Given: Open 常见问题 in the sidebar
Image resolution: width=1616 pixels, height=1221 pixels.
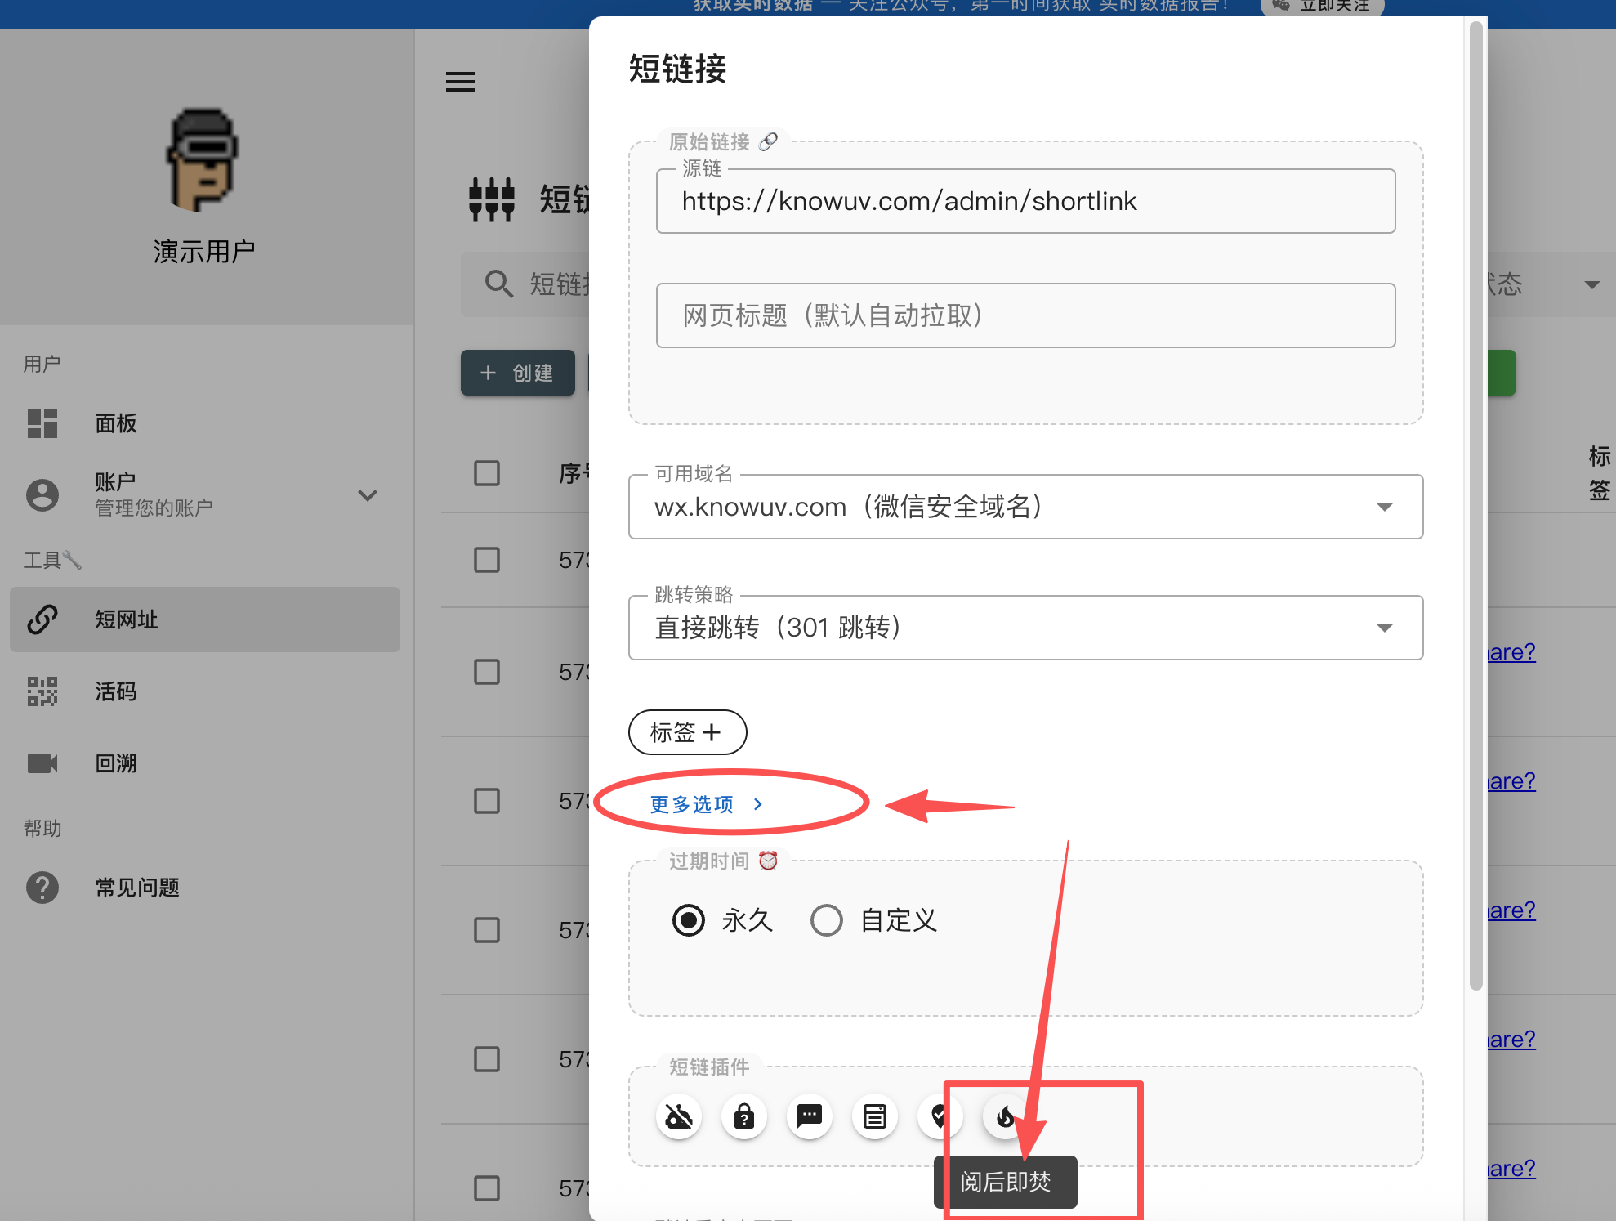Looking at the screenshot, I should tap(136, 888).
